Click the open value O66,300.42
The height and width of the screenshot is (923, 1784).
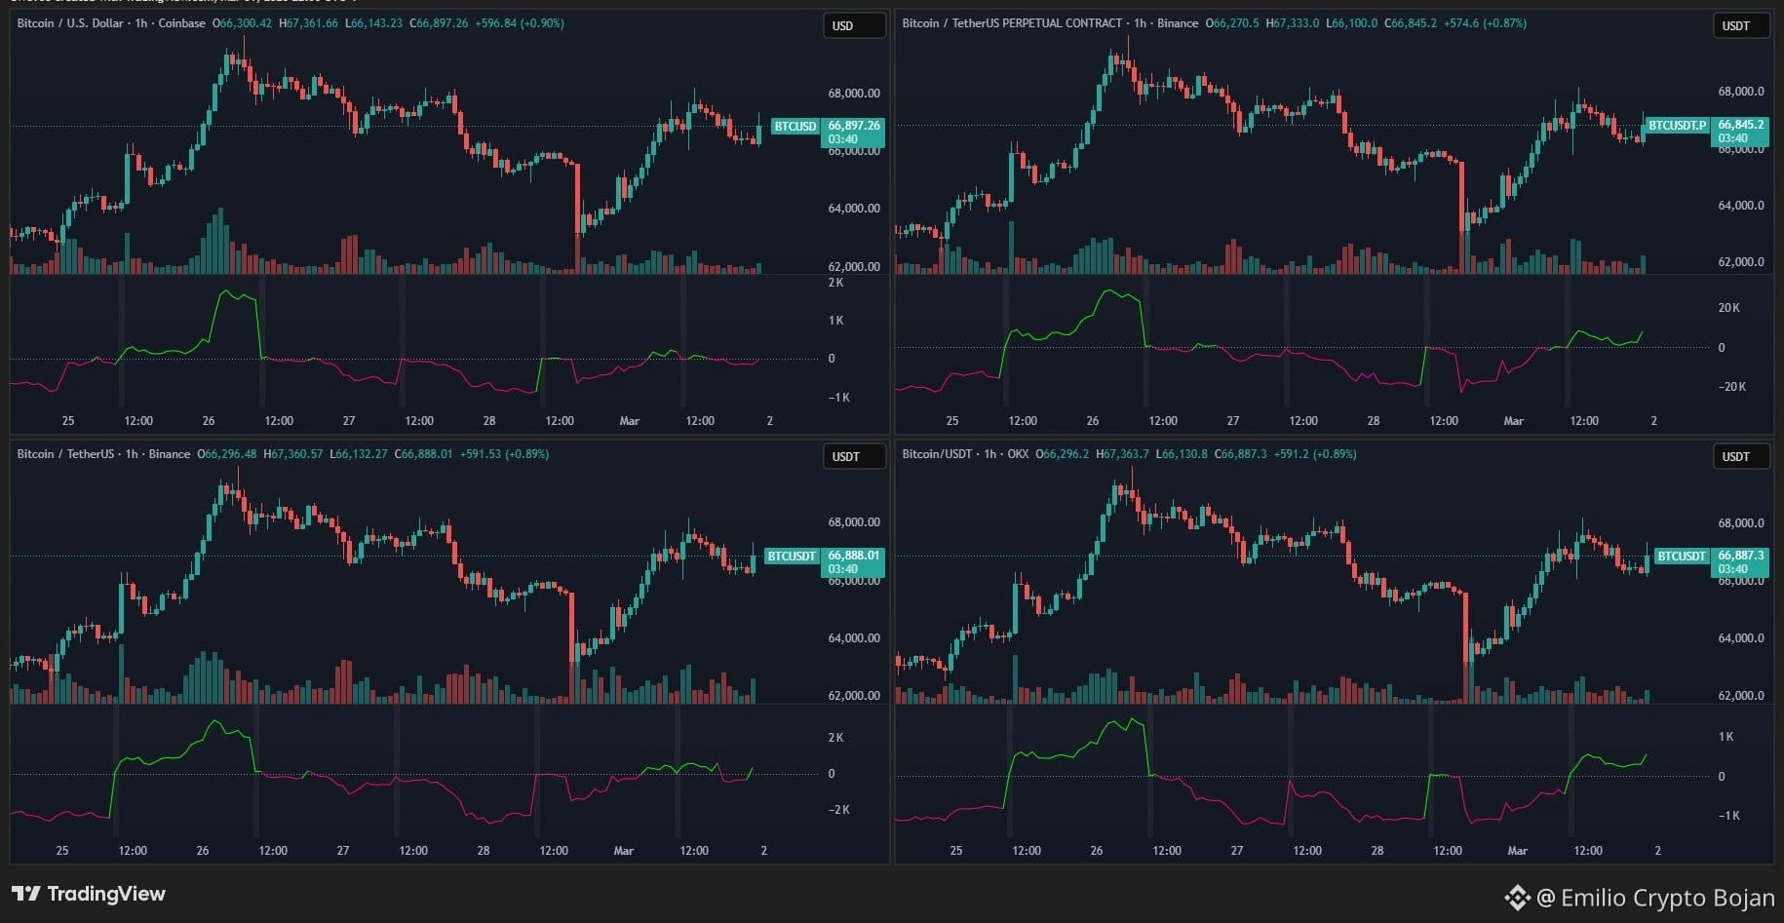click(243, 22)
